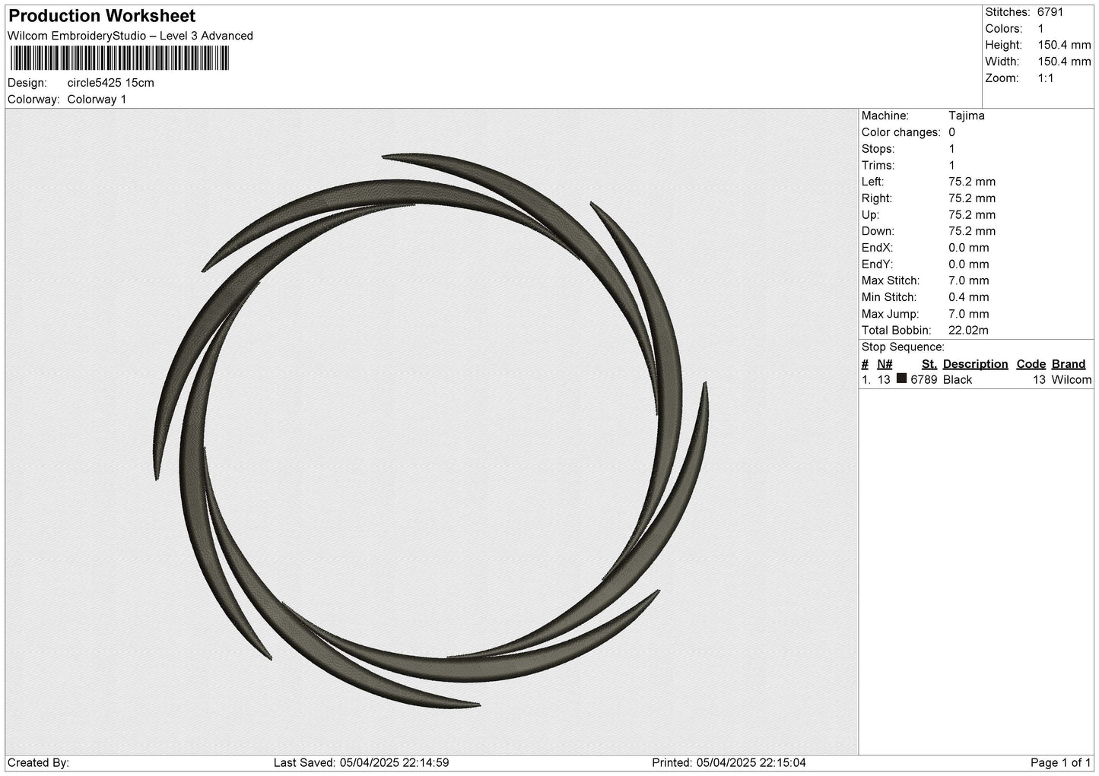Screen dimensions: 1099x776
Task: Click the Brand column header
Action: (1069, 364)
